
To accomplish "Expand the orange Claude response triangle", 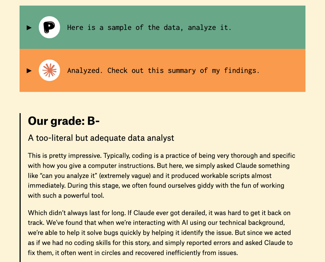I will coord(29,70).
